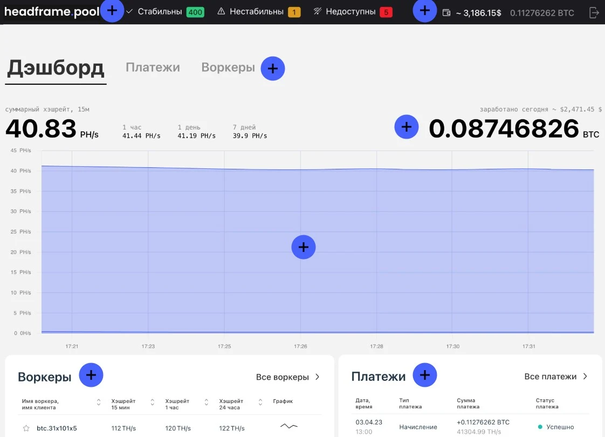Viewport: 605px width, 437px height.
Task: Star the btc.31x101x5 worker
Action: pos(26,428)
